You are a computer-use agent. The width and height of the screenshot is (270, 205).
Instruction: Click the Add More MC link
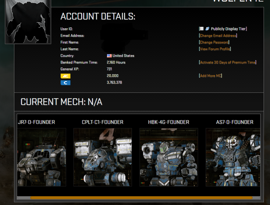210,76
